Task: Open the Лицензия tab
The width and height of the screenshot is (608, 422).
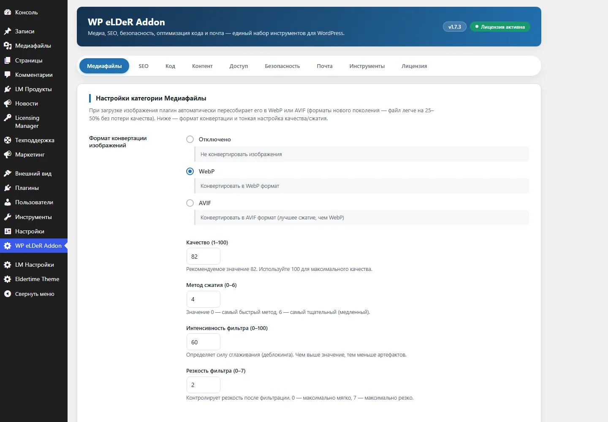Action: 414,66
